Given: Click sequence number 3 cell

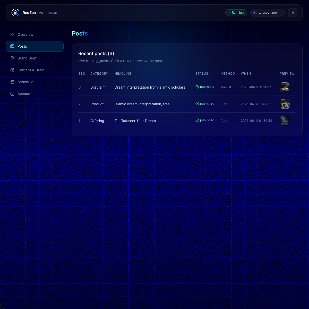Looking at the screenshot, I should (80, 87).
